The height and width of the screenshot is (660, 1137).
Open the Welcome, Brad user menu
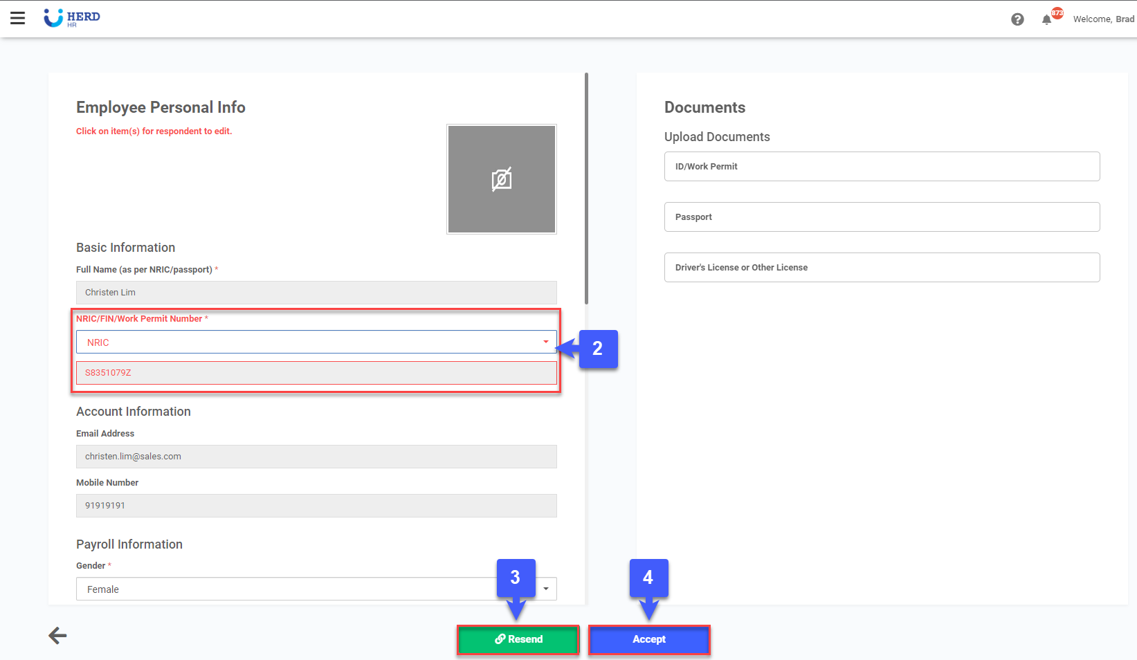(1103, 19)
